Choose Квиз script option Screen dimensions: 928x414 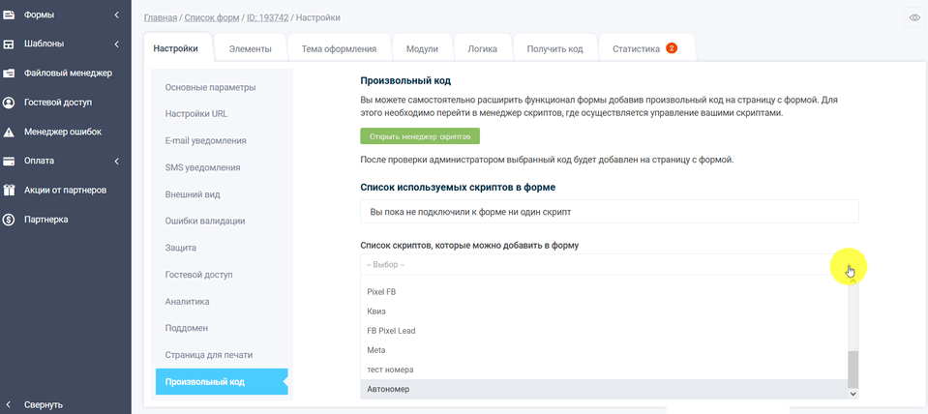click(604, 311)
